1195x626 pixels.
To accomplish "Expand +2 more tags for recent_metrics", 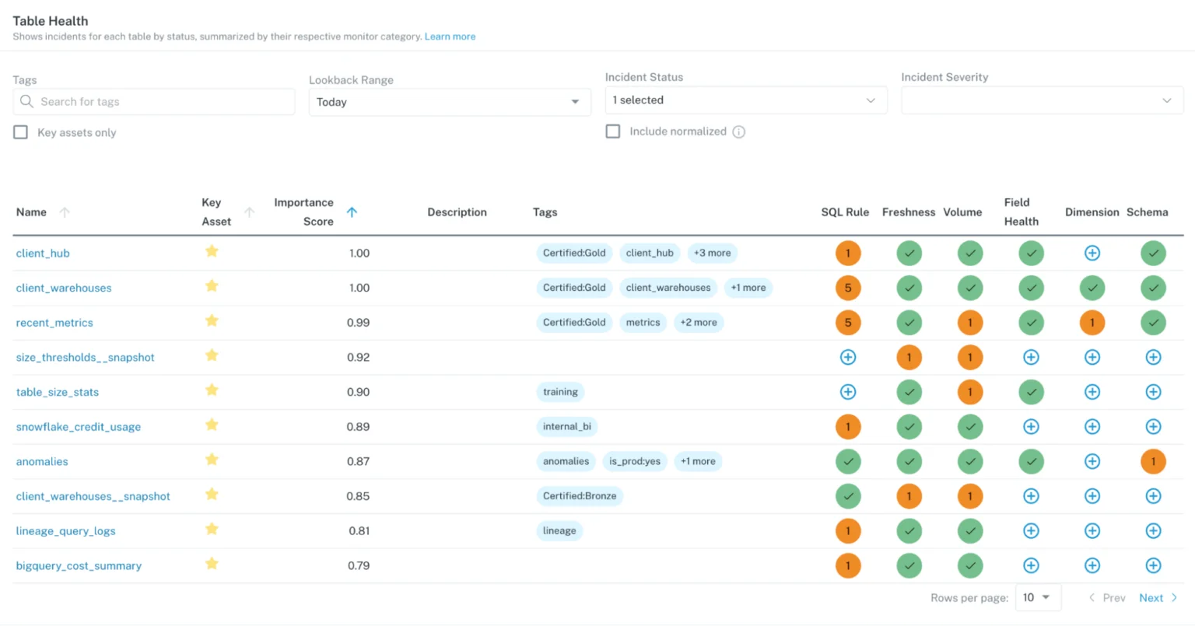I will 699,323.
